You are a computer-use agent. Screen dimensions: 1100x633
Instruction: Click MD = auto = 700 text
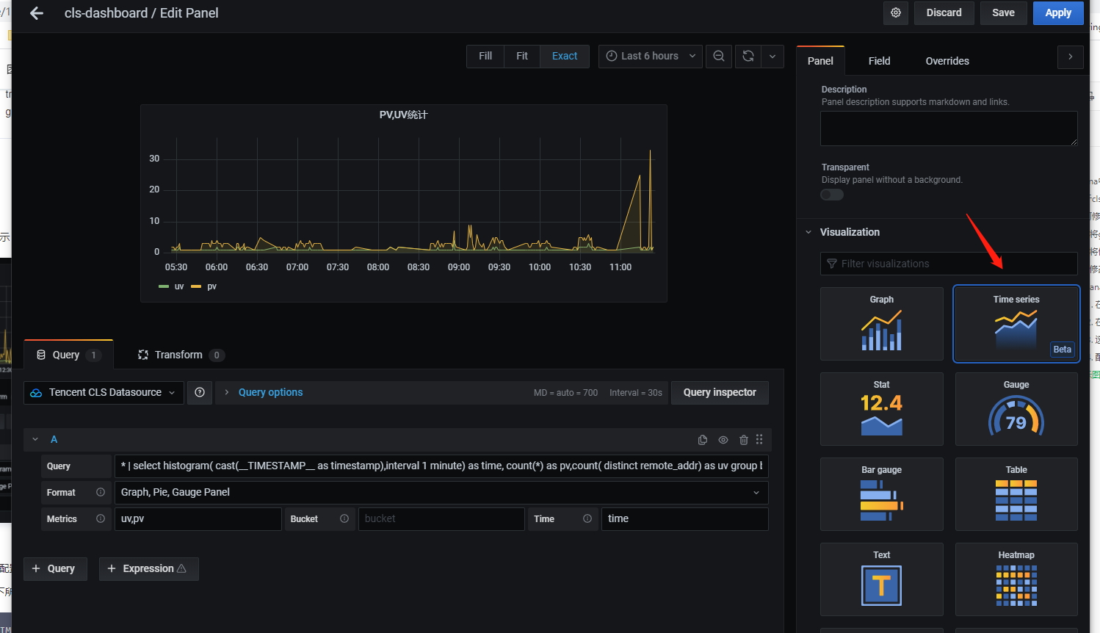point(565,393)
